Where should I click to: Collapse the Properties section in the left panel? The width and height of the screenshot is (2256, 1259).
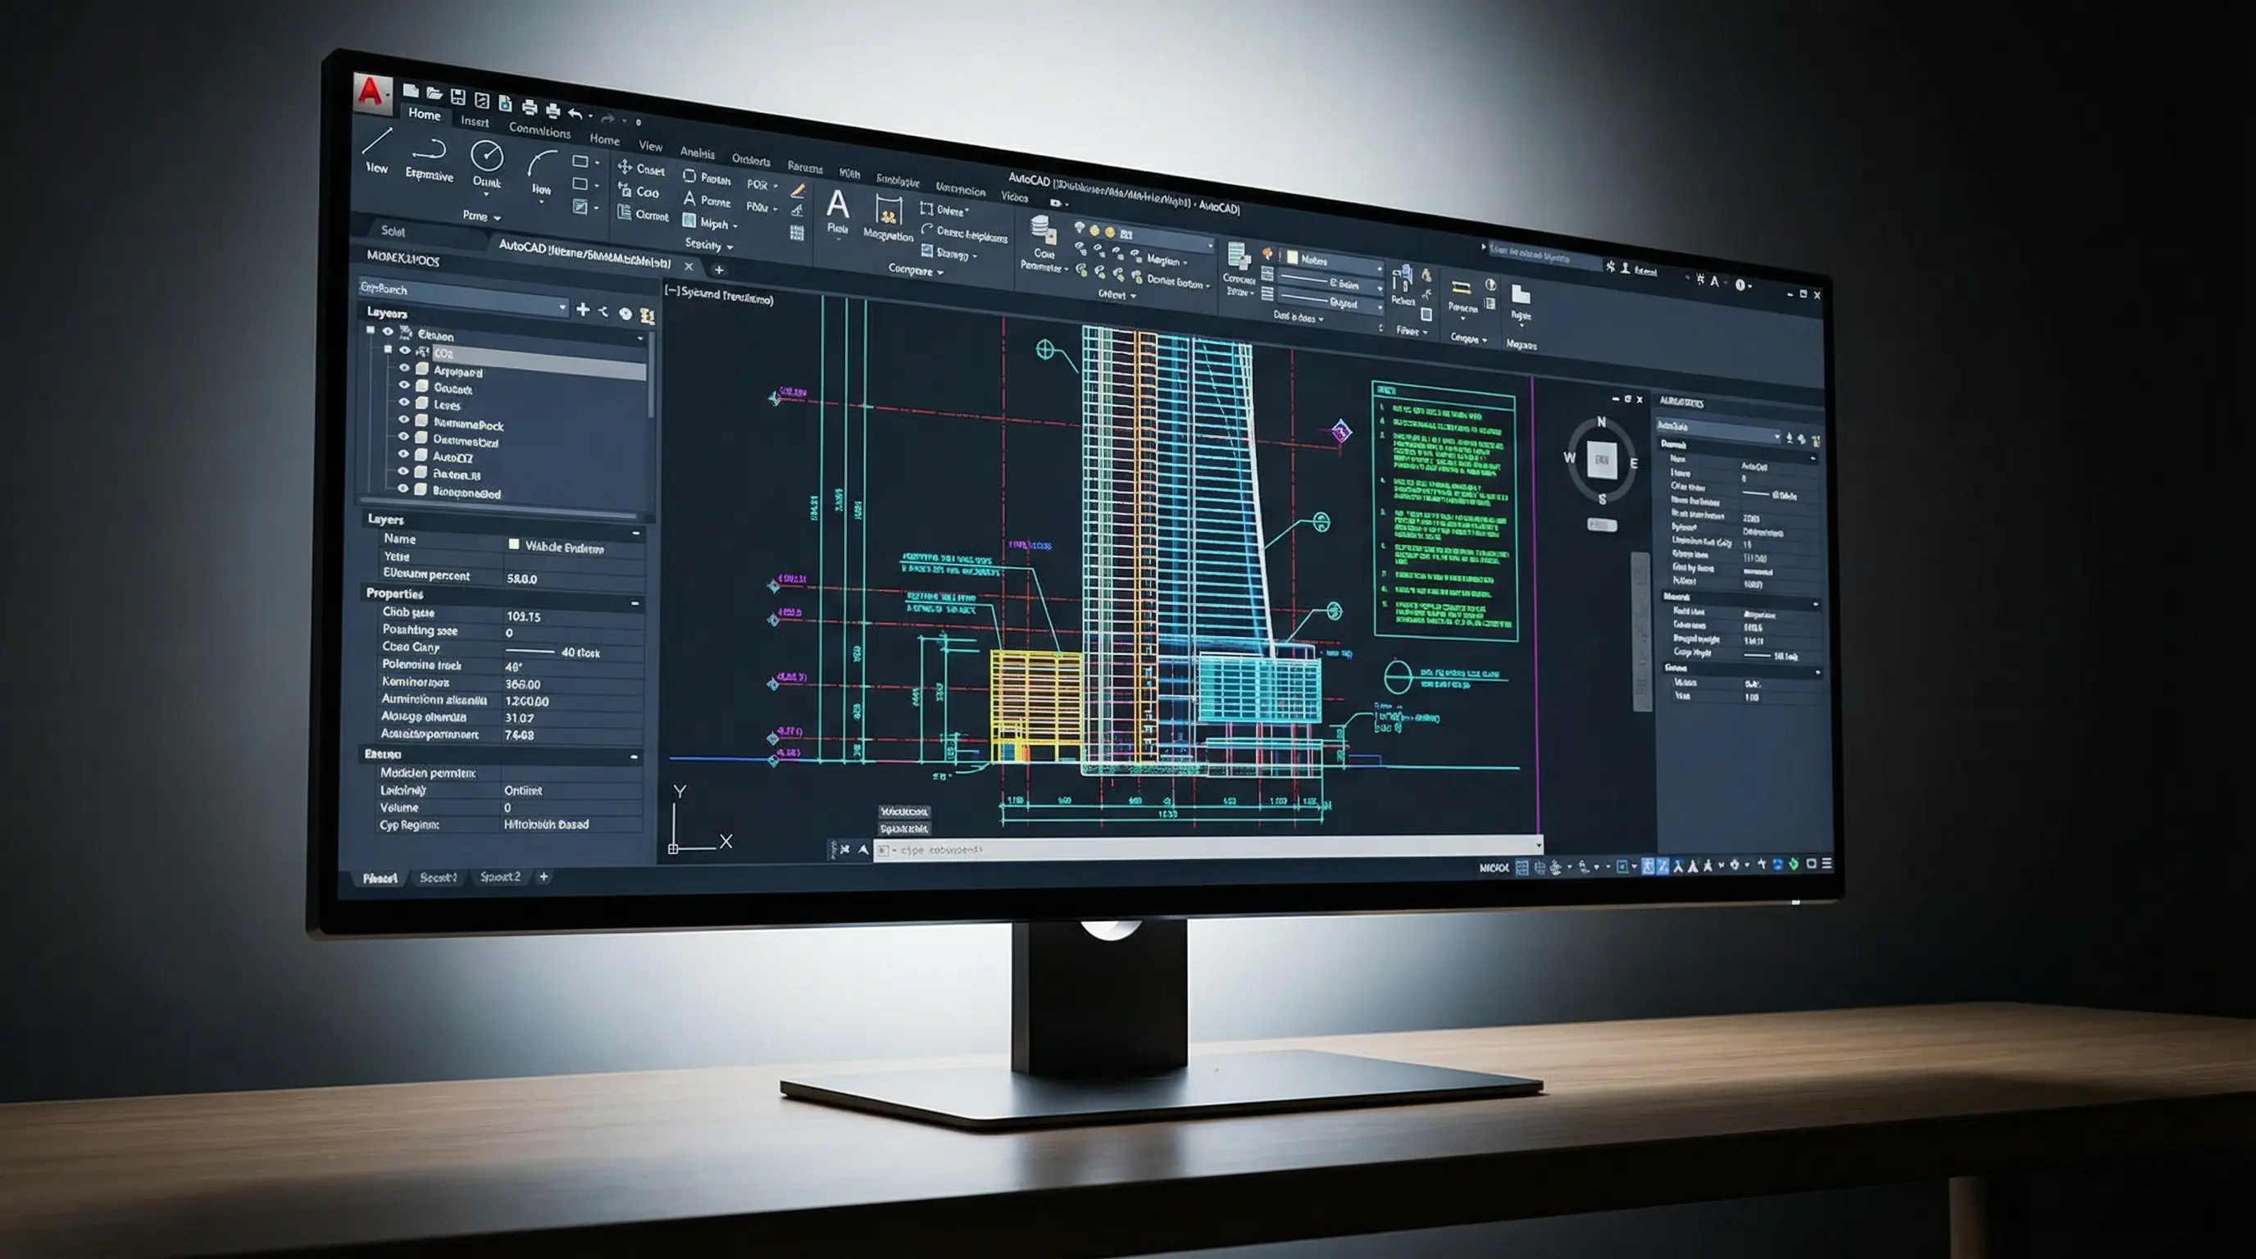[x=636, y=603]
